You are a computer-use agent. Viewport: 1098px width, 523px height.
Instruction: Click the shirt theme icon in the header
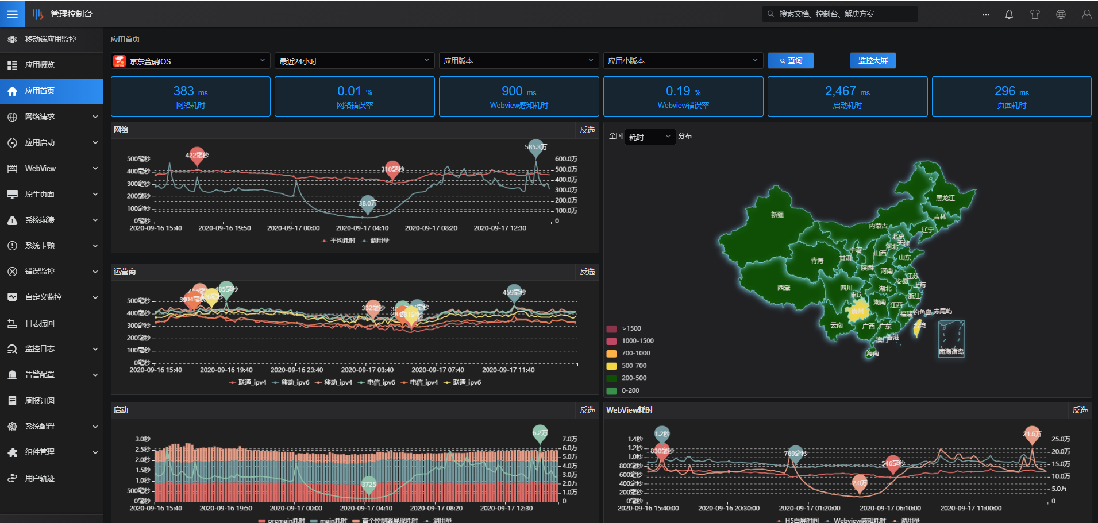coord(1035,14)
